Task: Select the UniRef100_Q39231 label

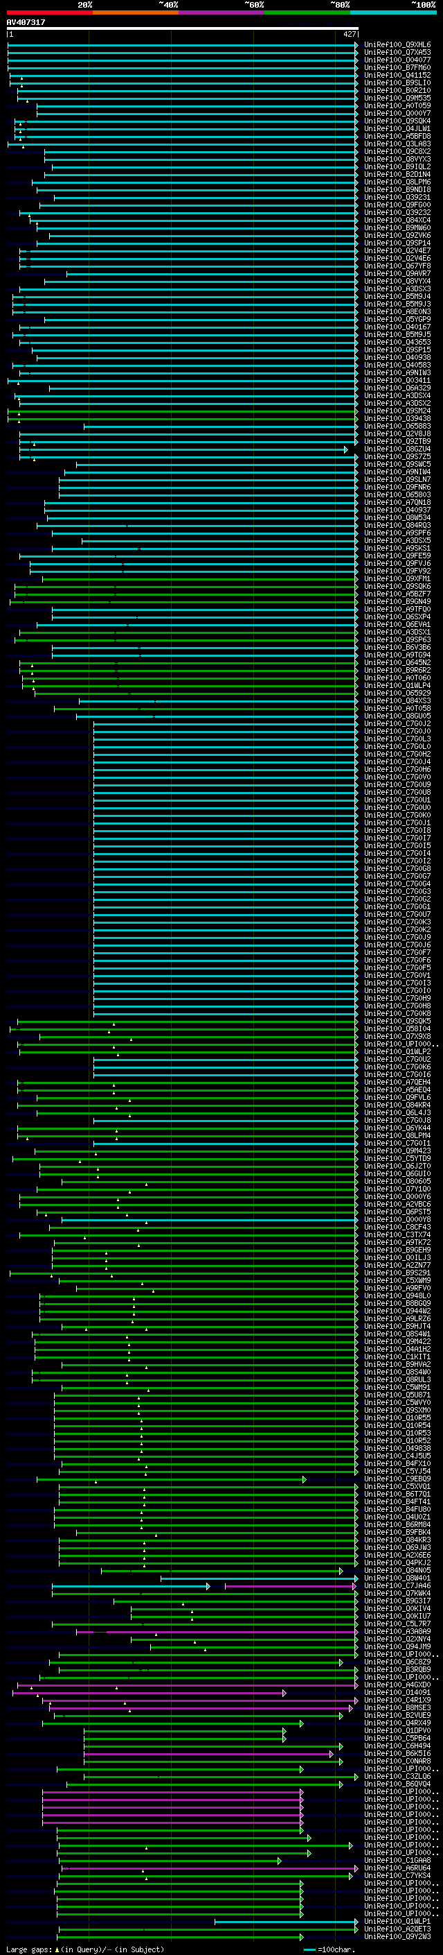Action: [x=397, y=198]
